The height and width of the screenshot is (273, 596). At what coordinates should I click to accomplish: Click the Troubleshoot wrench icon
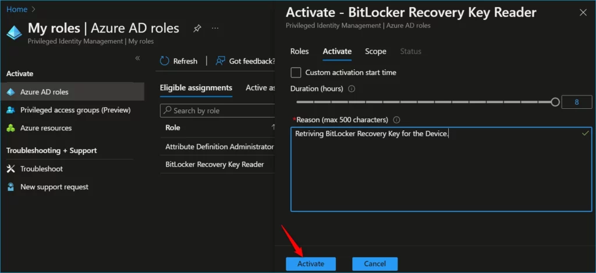(x=10, y=169)
